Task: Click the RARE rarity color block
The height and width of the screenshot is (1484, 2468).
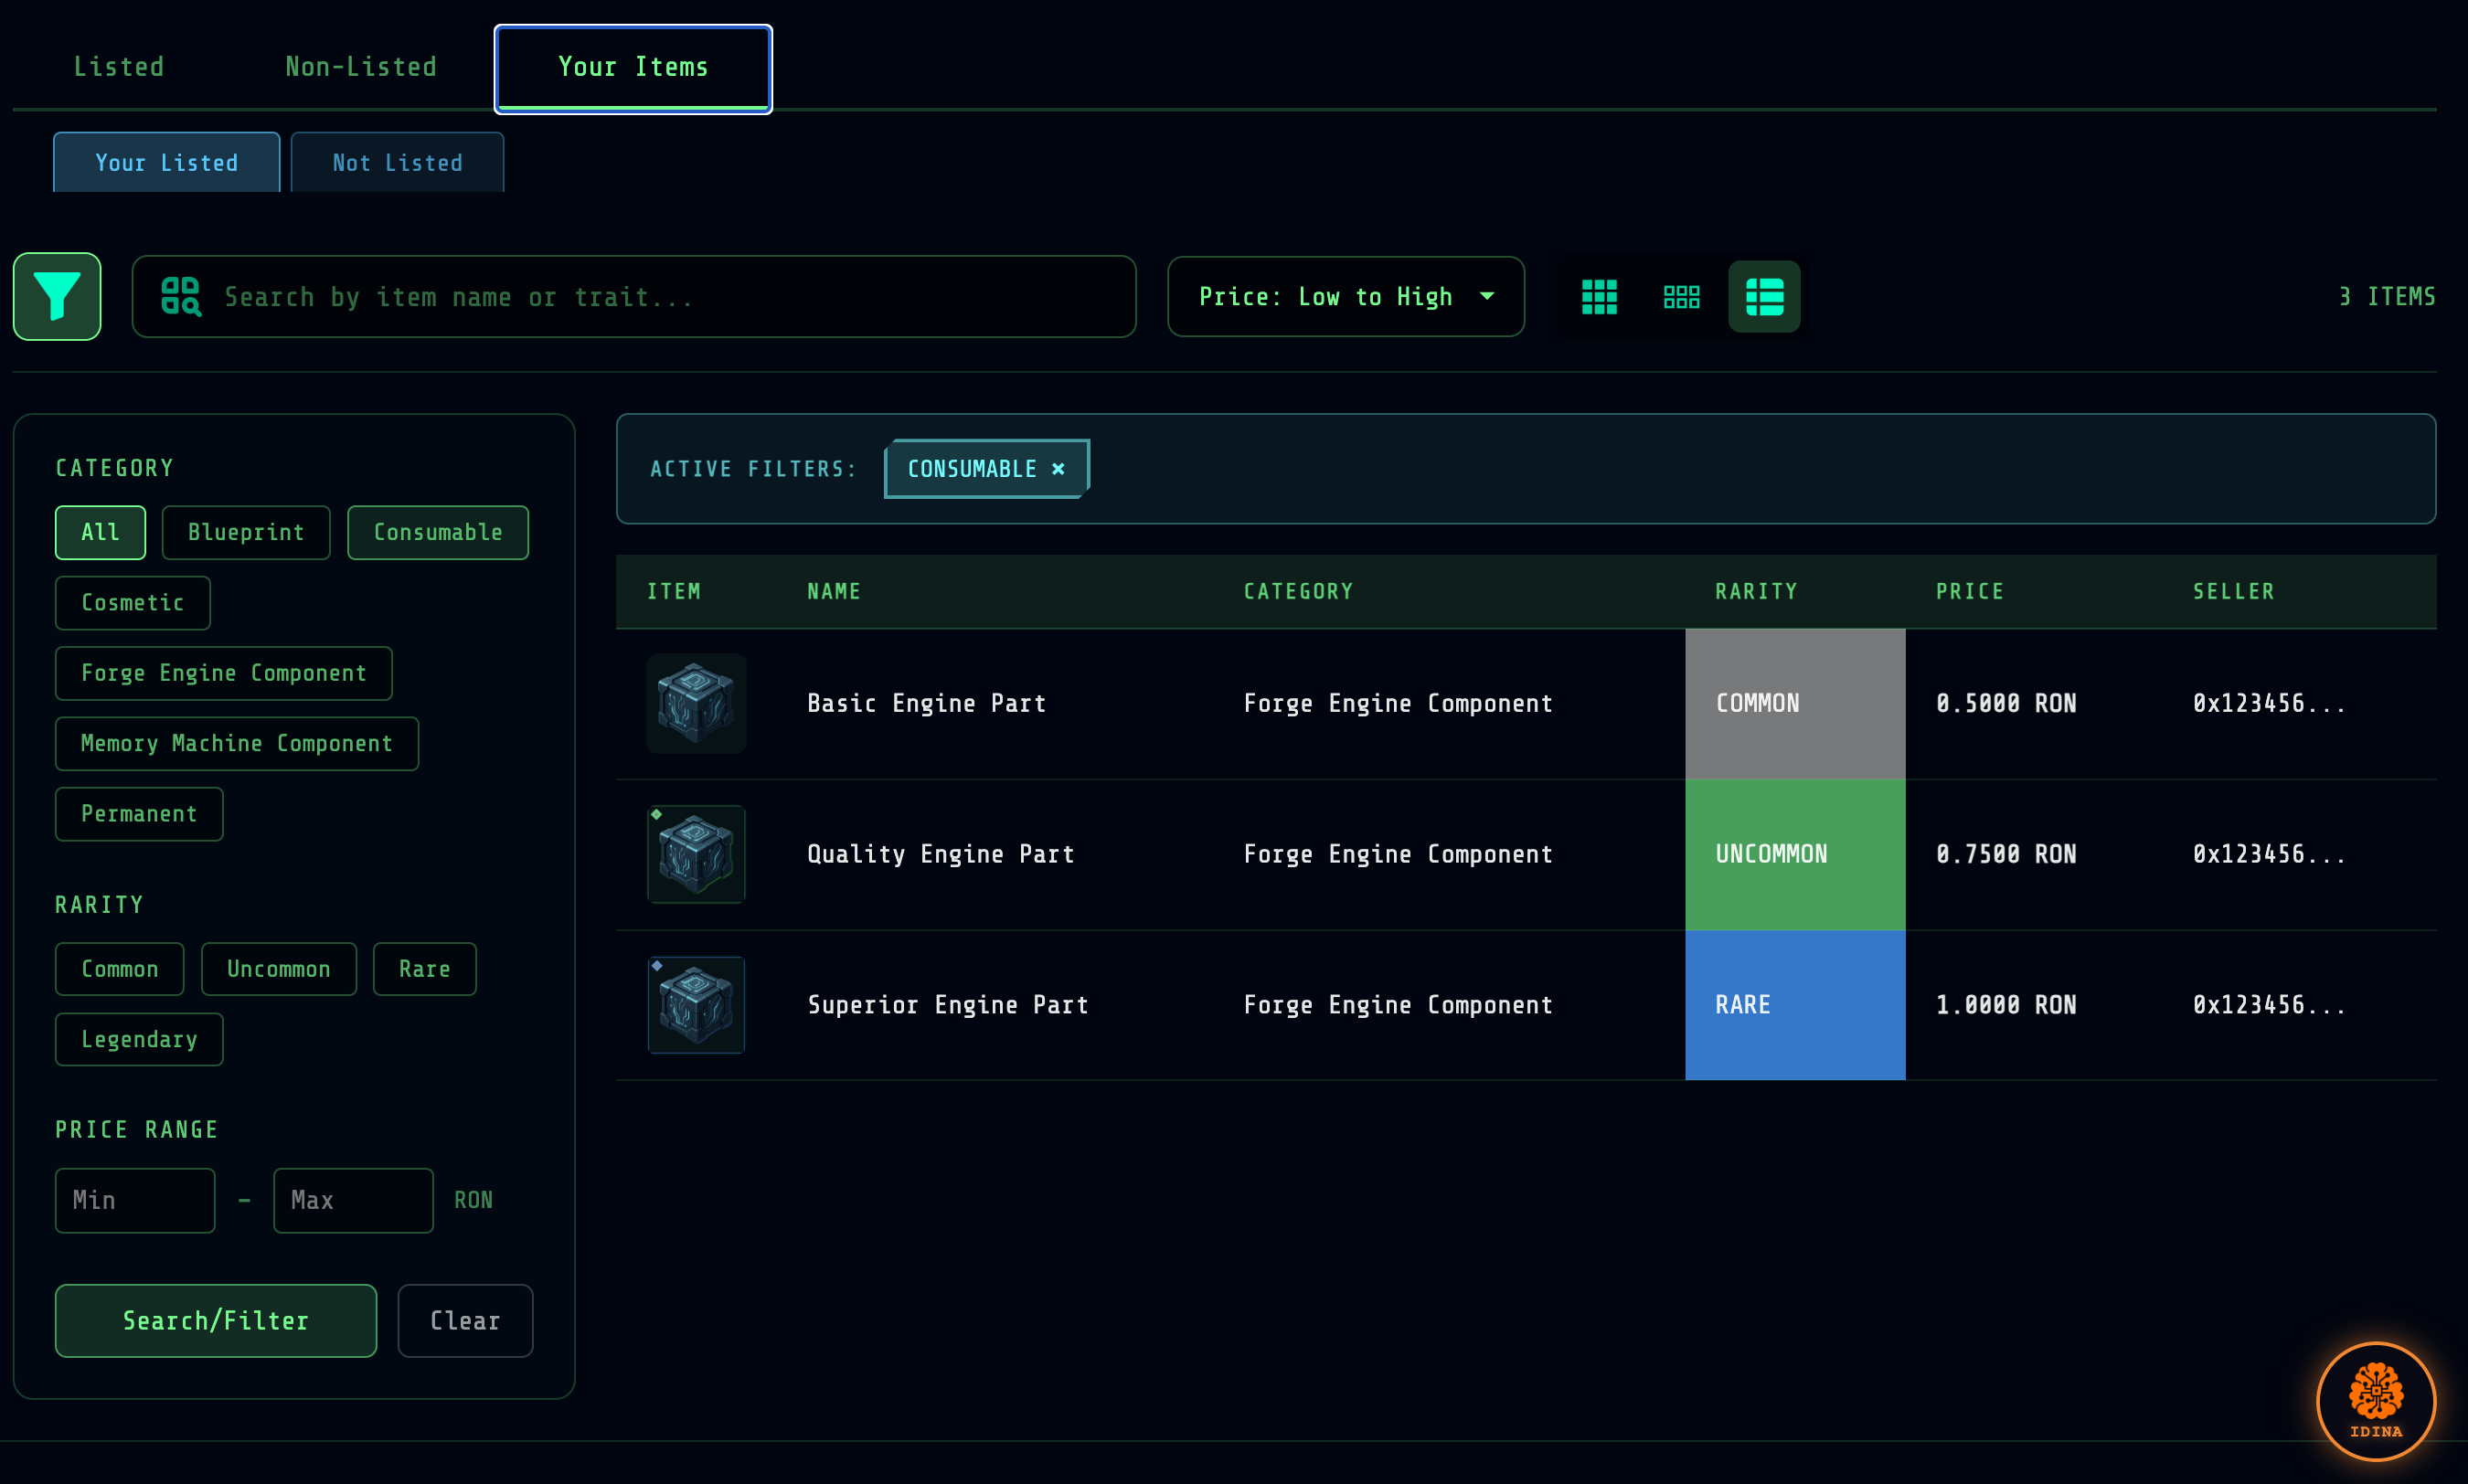Action: (x=1794, y=1005)
